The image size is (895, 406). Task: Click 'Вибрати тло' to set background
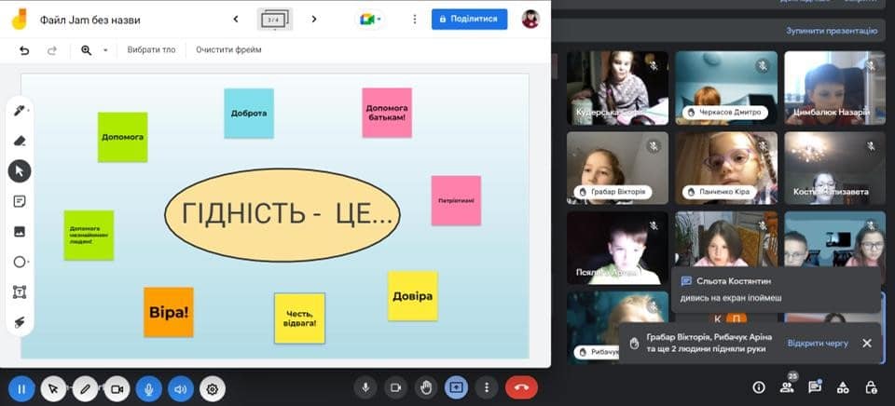(x=151, y=50)
